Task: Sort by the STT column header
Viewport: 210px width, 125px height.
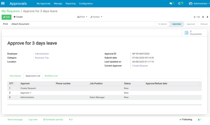Action: [x=11, y=84]
